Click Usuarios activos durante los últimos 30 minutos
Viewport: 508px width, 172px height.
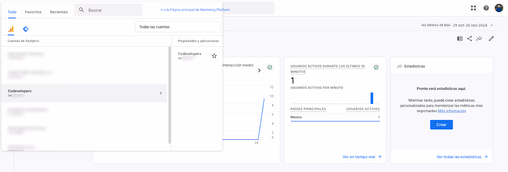coord(328,69)
